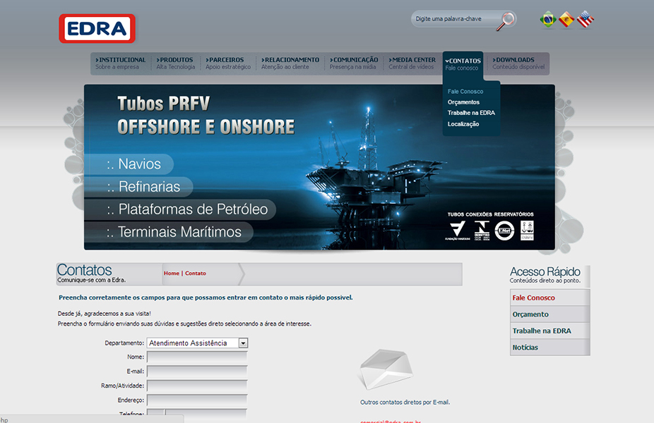Click the EDRA logo
Viewport: 654px width, 423px height.
[97, 29]
